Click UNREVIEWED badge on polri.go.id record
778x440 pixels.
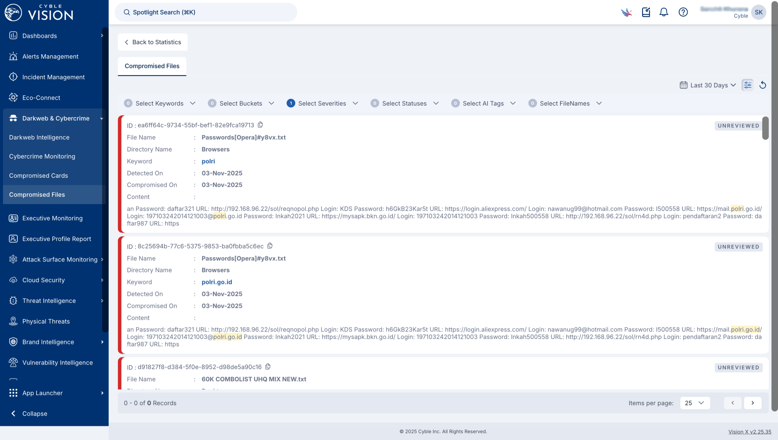[738, 247]
